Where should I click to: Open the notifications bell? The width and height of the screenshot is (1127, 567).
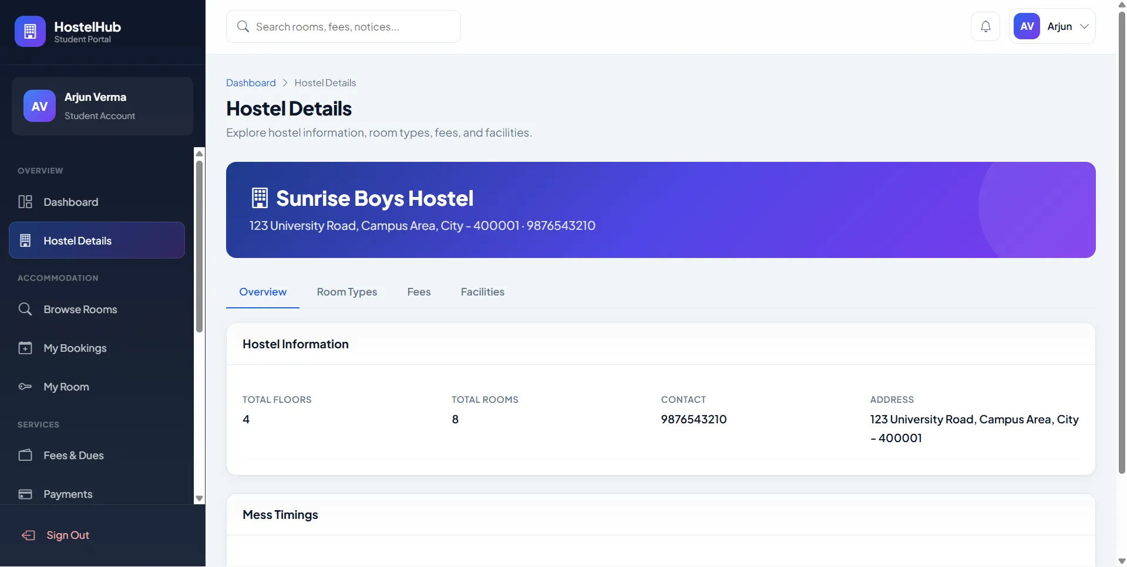coord(985,26)
